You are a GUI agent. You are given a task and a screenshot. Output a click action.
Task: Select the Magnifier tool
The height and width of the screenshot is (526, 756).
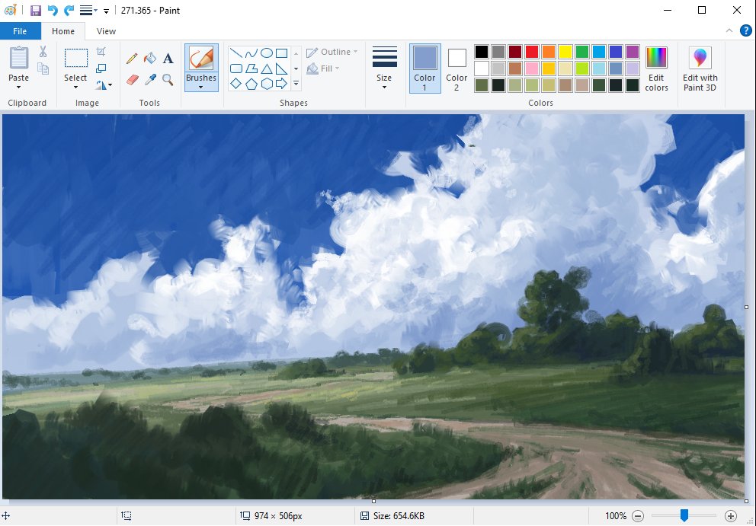coord(168,79)
